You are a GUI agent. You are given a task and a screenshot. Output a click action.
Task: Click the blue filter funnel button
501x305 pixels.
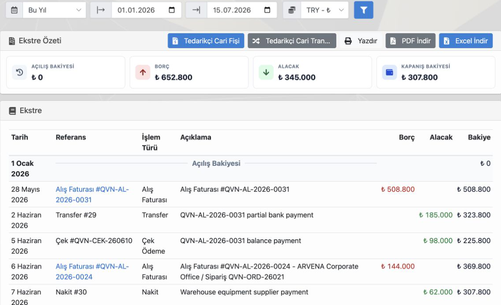363,10
